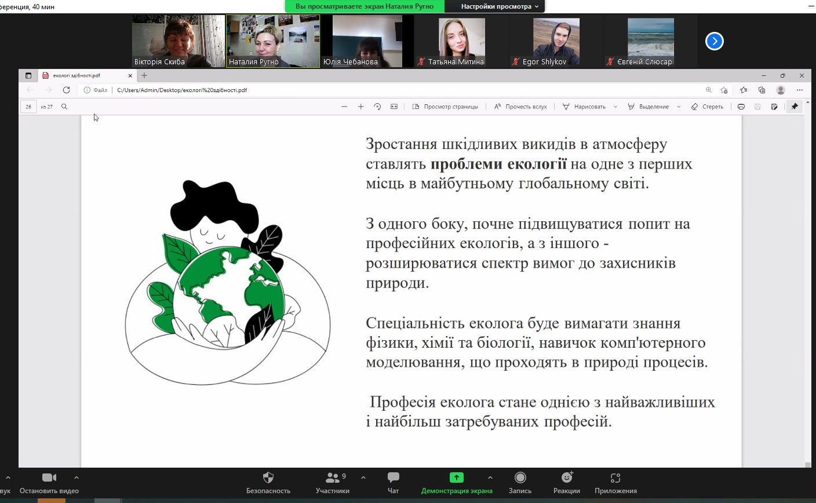Click the Screen Share button
Viewport: 816px width, 503px height.
coord(457,482)
